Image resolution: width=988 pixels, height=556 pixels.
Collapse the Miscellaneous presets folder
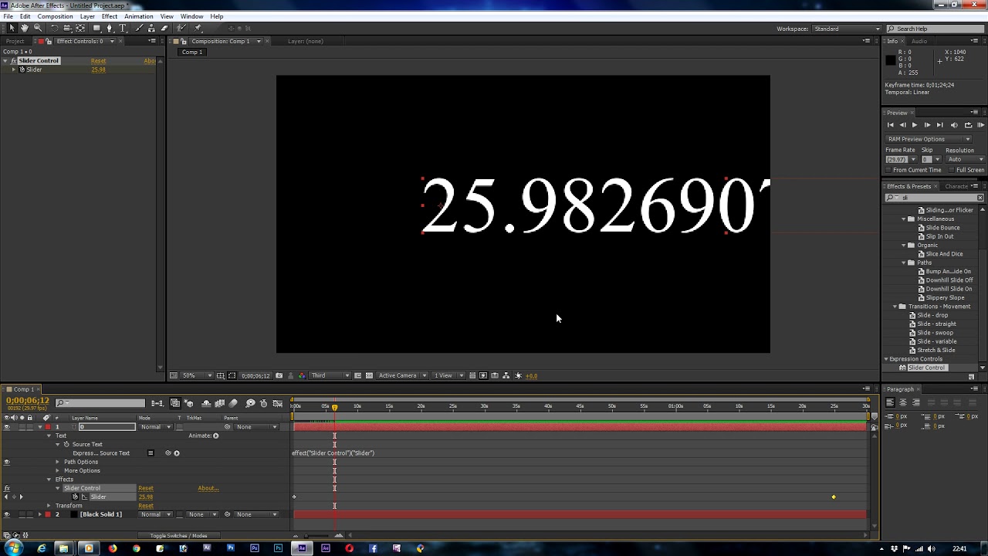(904, 219)
